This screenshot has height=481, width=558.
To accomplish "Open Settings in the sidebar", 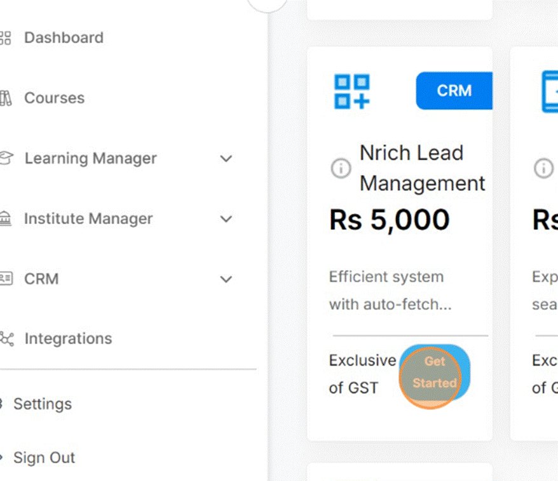I will 43,404.
